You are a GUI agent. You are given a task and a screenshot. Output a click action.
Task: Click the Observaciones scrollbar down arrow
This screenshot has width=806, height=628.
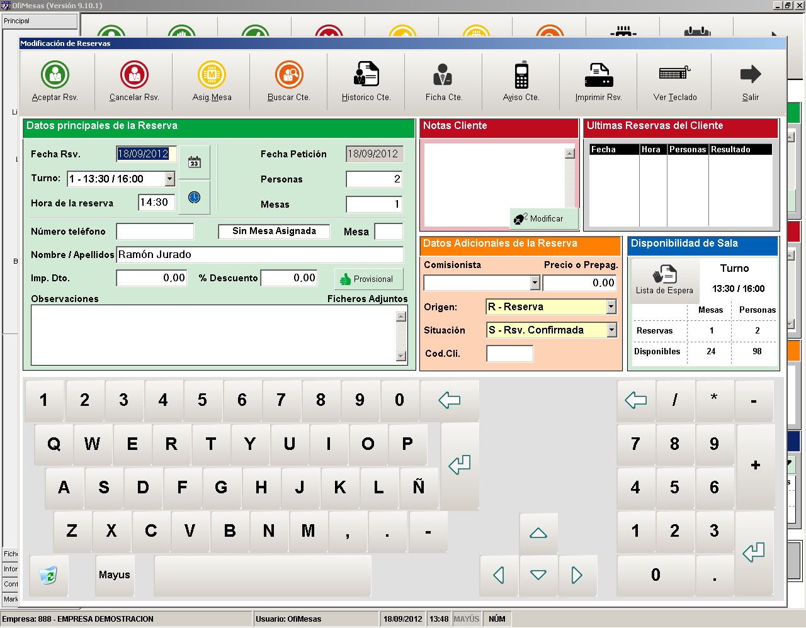(401, 356)
